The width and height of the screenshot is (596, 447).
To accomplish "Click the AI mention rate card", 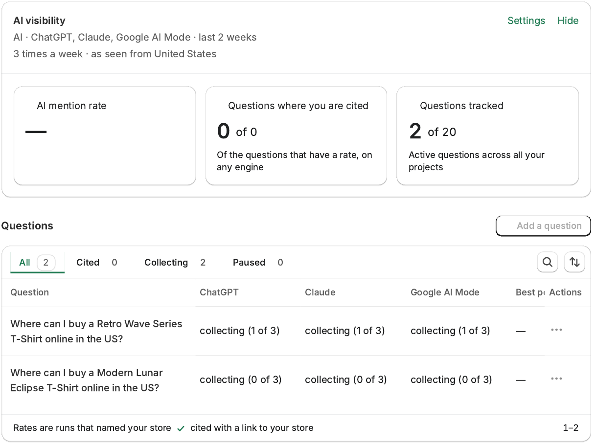I will coord(105,136).
